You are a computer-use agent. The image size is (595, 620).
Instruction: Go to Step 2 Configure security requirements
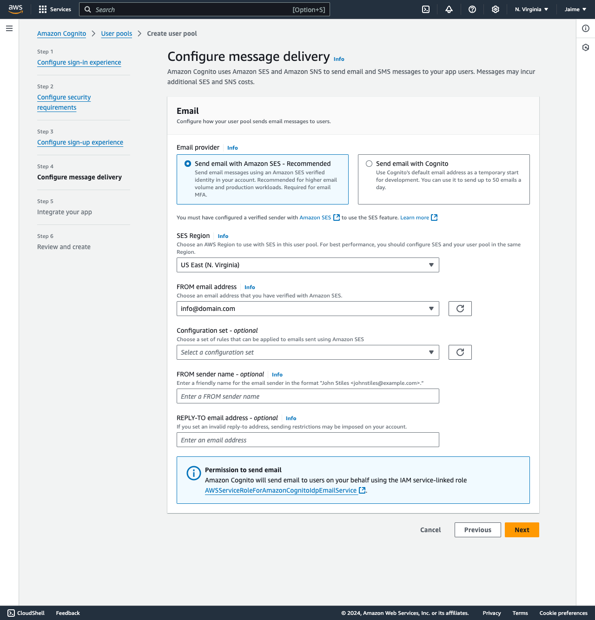(64, 102)
